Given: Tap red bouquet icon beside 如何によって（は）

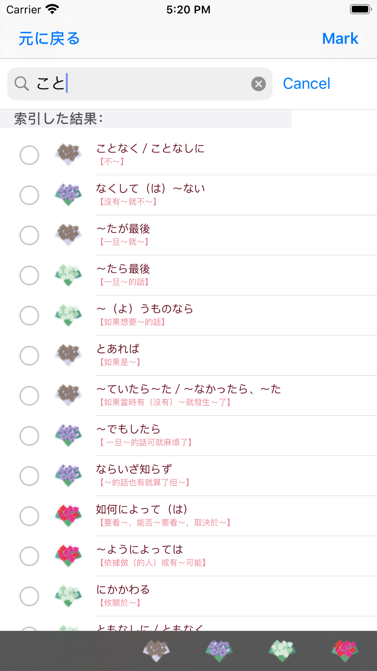Looking at the screenshot, I should 68,516.
